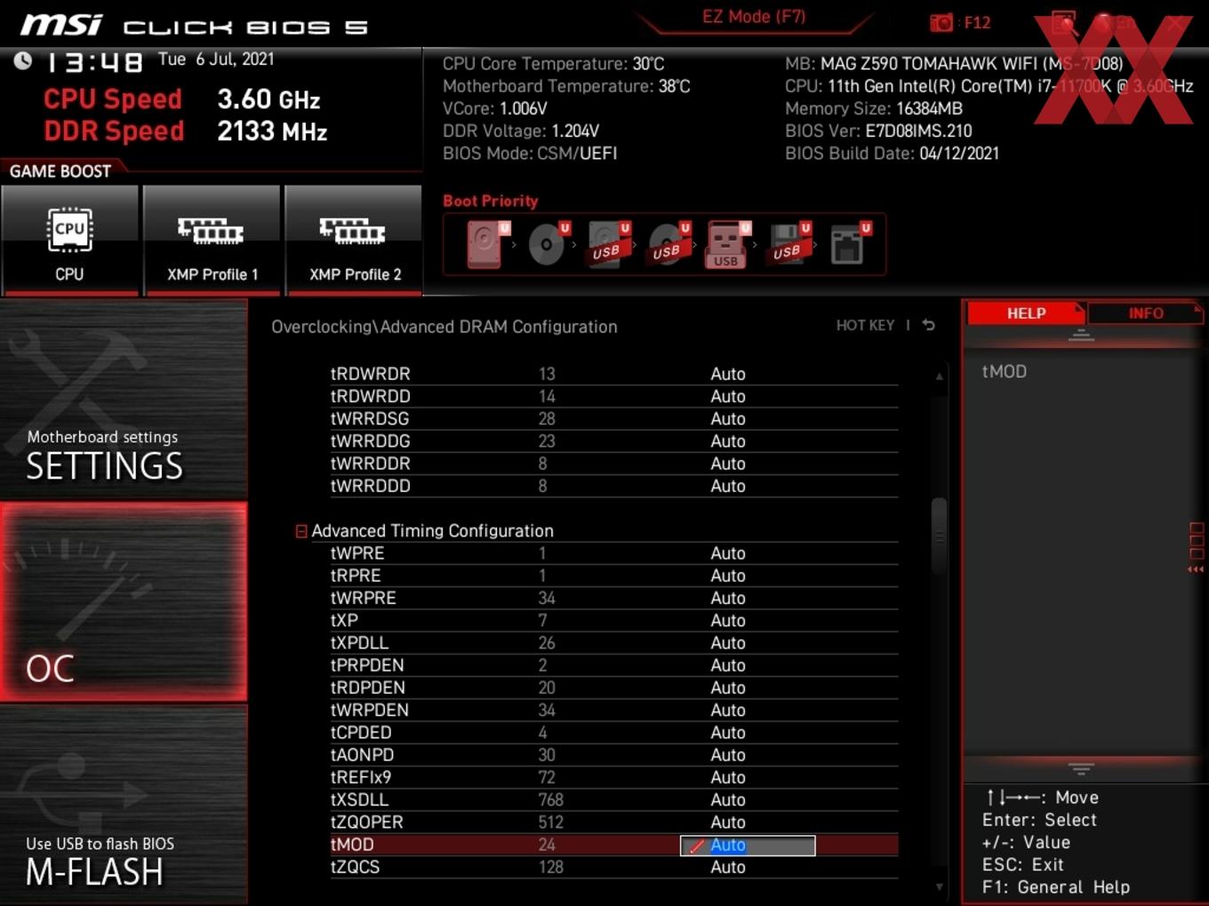This screenshot has width=1209, height=906.
Task: Select the USB CD/DVD boot icon
Action: [669, 244]
